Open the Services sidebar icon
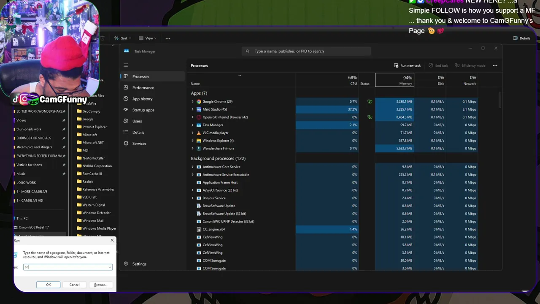 126,144
